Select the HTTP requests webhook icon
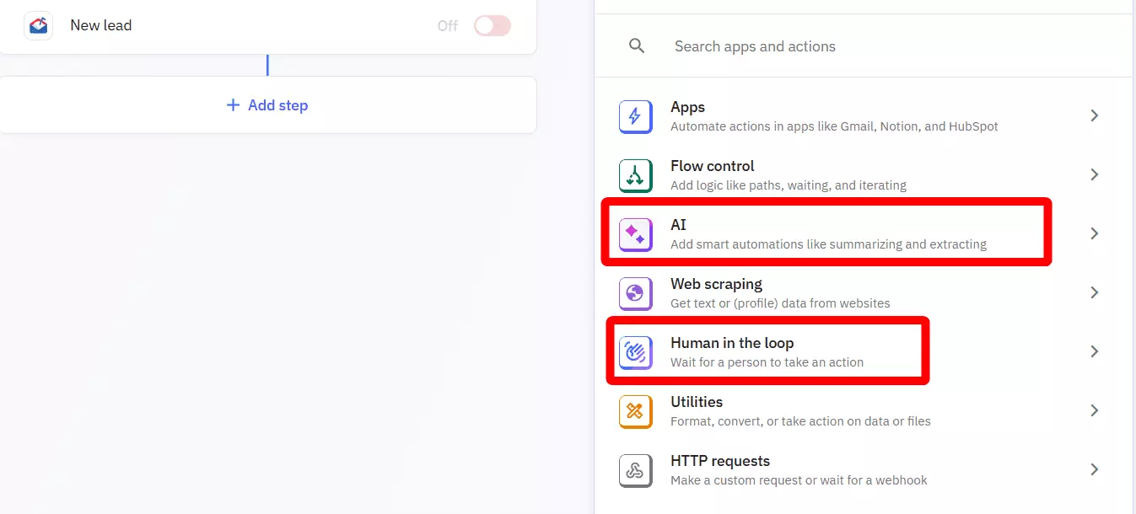Screen dimensions: 1136x514 (x=635, y=470)
